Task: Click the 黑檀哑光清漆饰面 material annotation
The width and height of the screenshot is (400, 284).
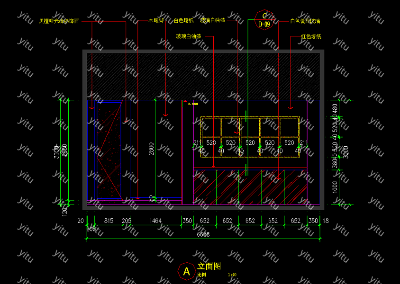Action: pyautogui.click(x=59, y=21)
